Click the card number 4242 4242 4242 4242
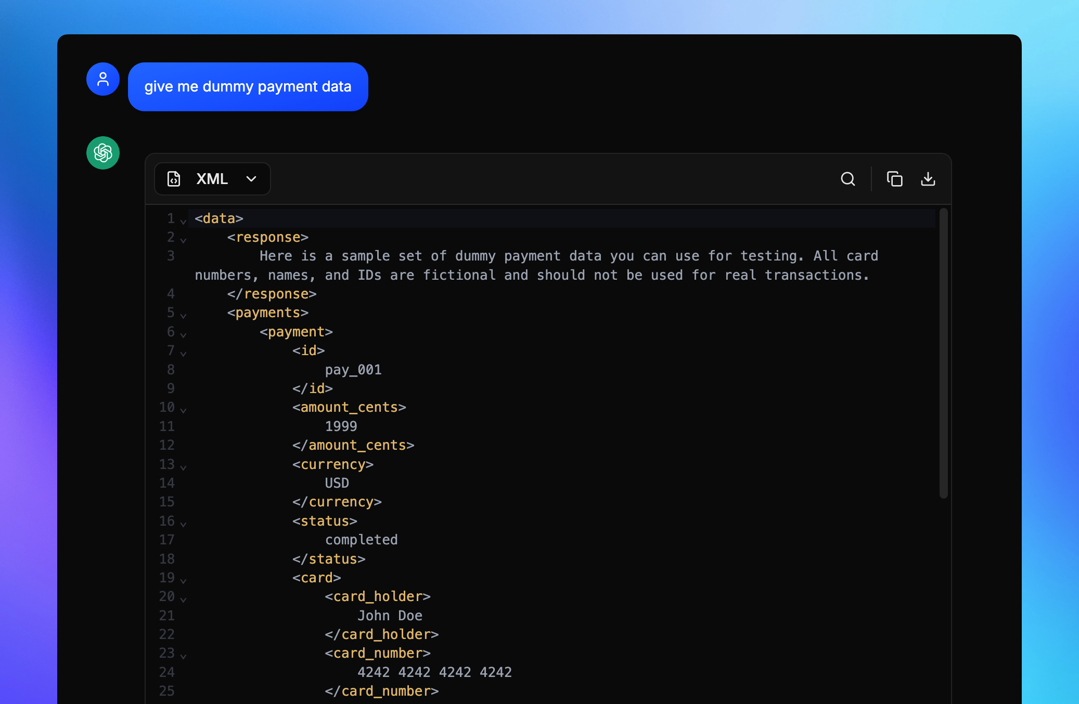Screen dimensions: 1079x704 click(434, 672)
